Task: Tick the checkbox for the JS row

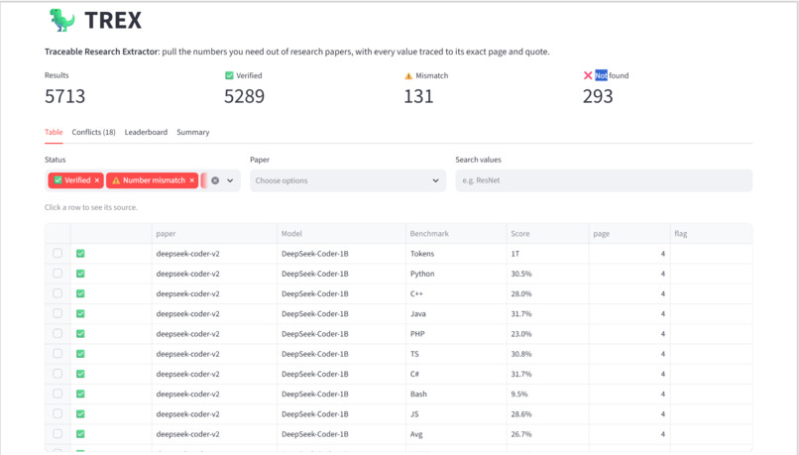Action: point(57,413)
